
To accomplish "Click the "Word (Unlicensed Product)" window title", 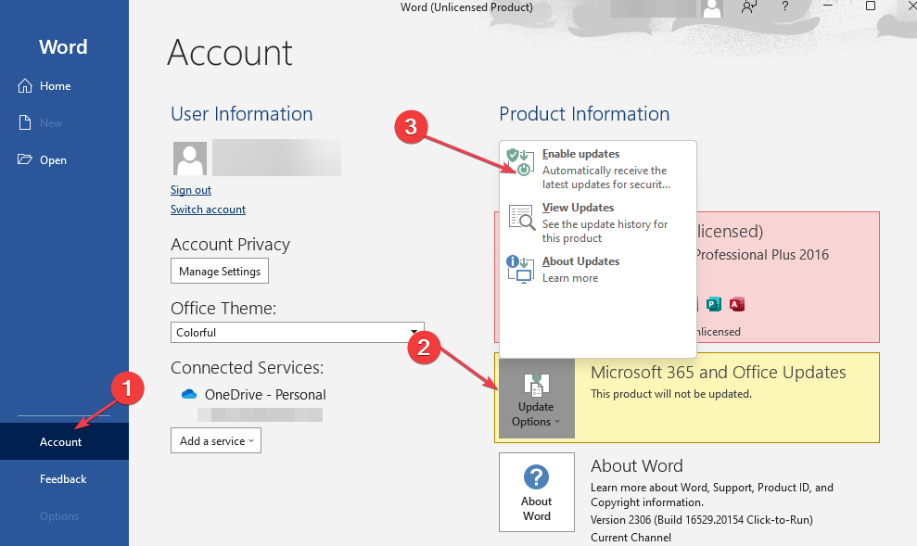I will [x=466, y=7].
